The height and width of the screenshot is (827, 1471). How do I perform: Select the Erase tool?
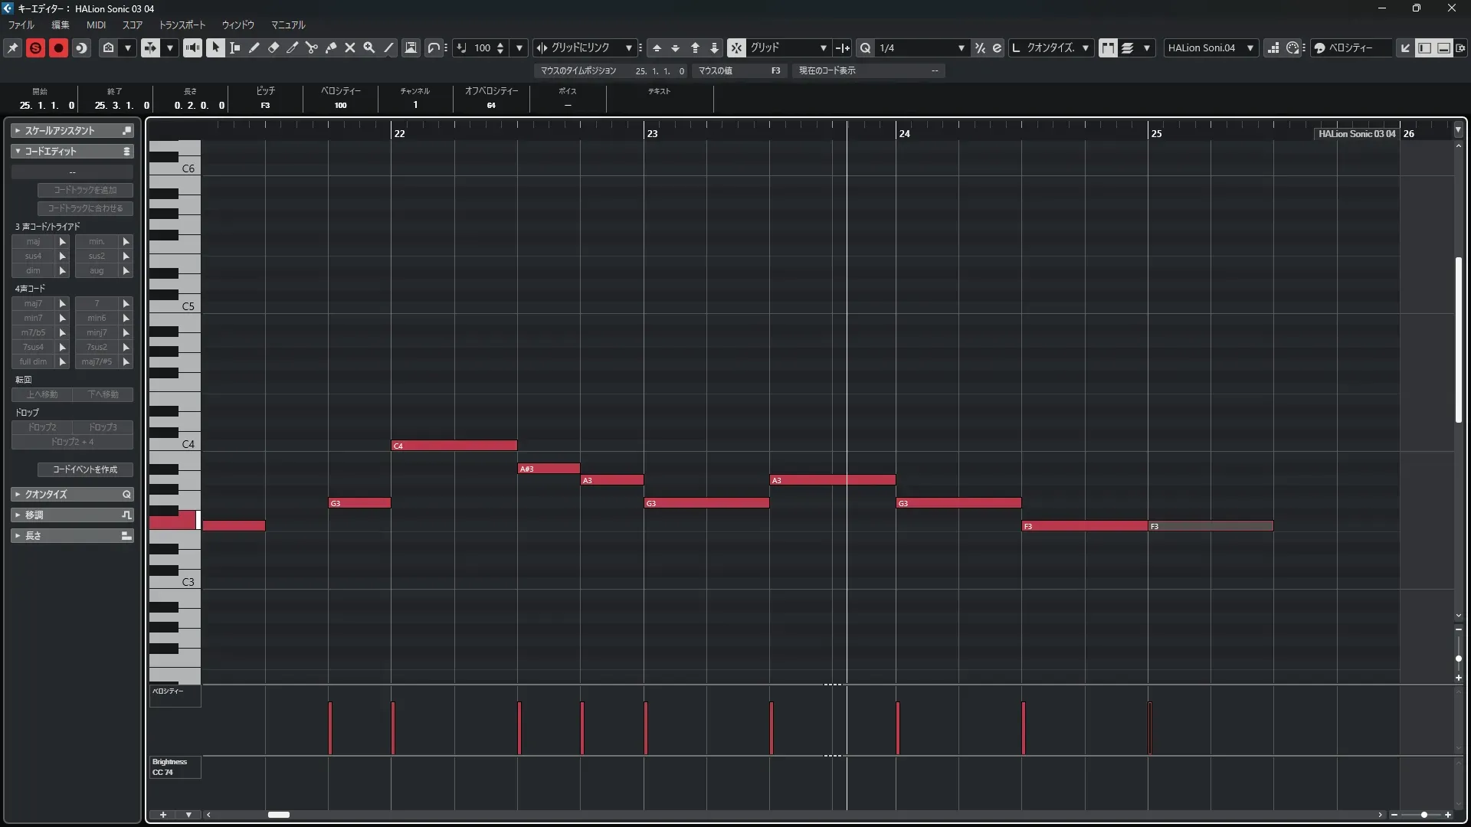(x=274, y=47)
